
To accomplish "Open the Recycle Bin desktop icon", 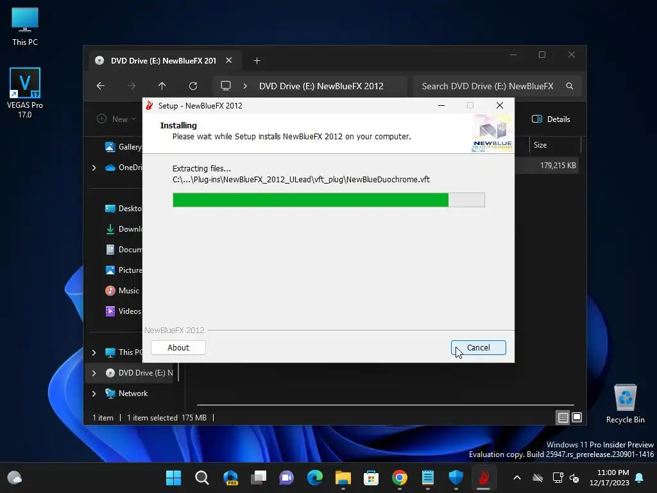I will pyautogui.click(x=625, y=404).
